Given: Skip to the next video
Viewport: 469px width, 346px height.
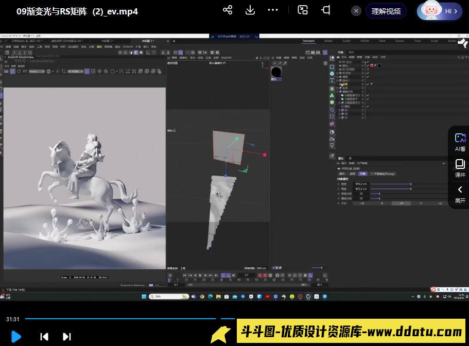Looking at the screenshot, I should (67, 337).
